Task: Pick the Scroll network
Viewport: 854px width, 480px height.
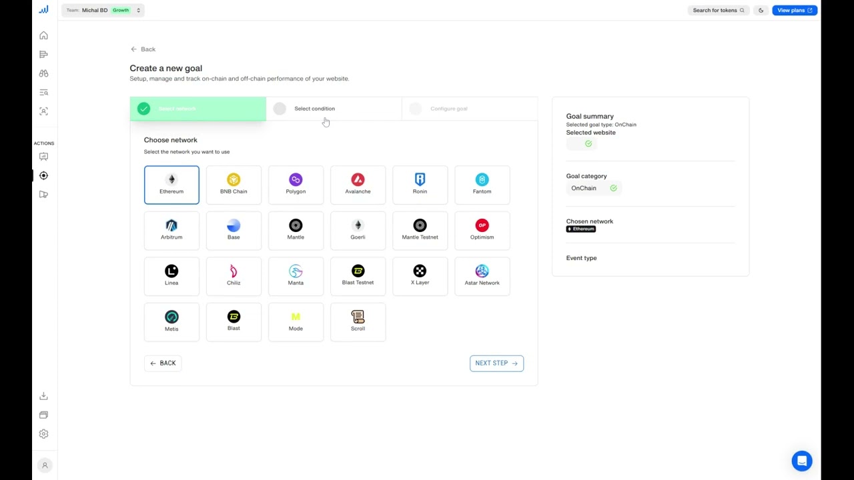Action: (358, 321)
